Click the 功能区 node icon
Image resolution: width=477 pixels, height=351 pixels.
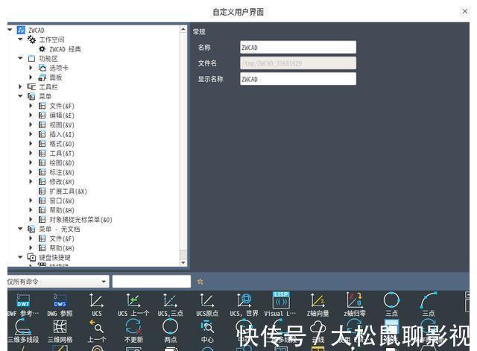(x=31, y=58)
